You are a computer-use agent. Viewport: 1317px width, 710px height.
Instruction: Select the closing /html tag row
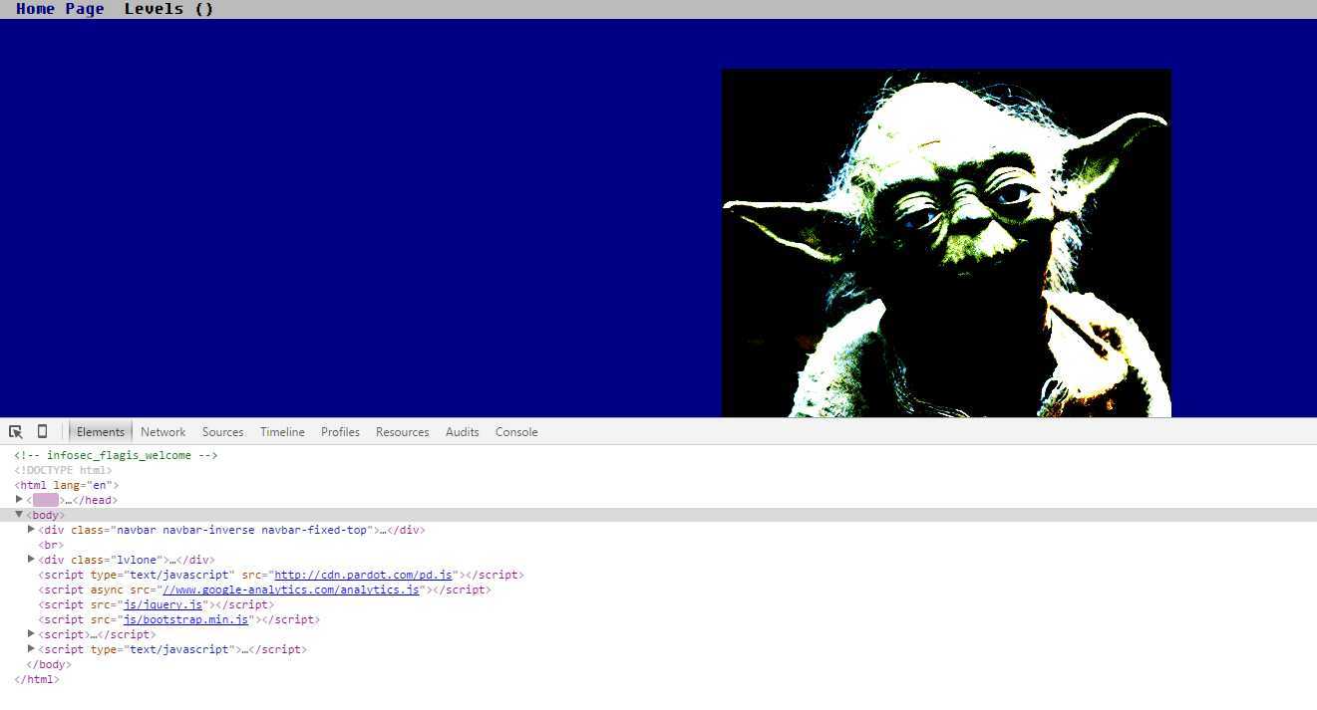pos(37,679)
